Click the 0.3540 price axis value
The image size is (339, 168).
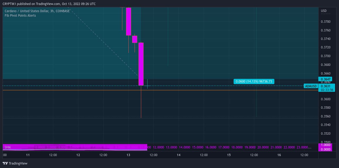coord(325,125)
